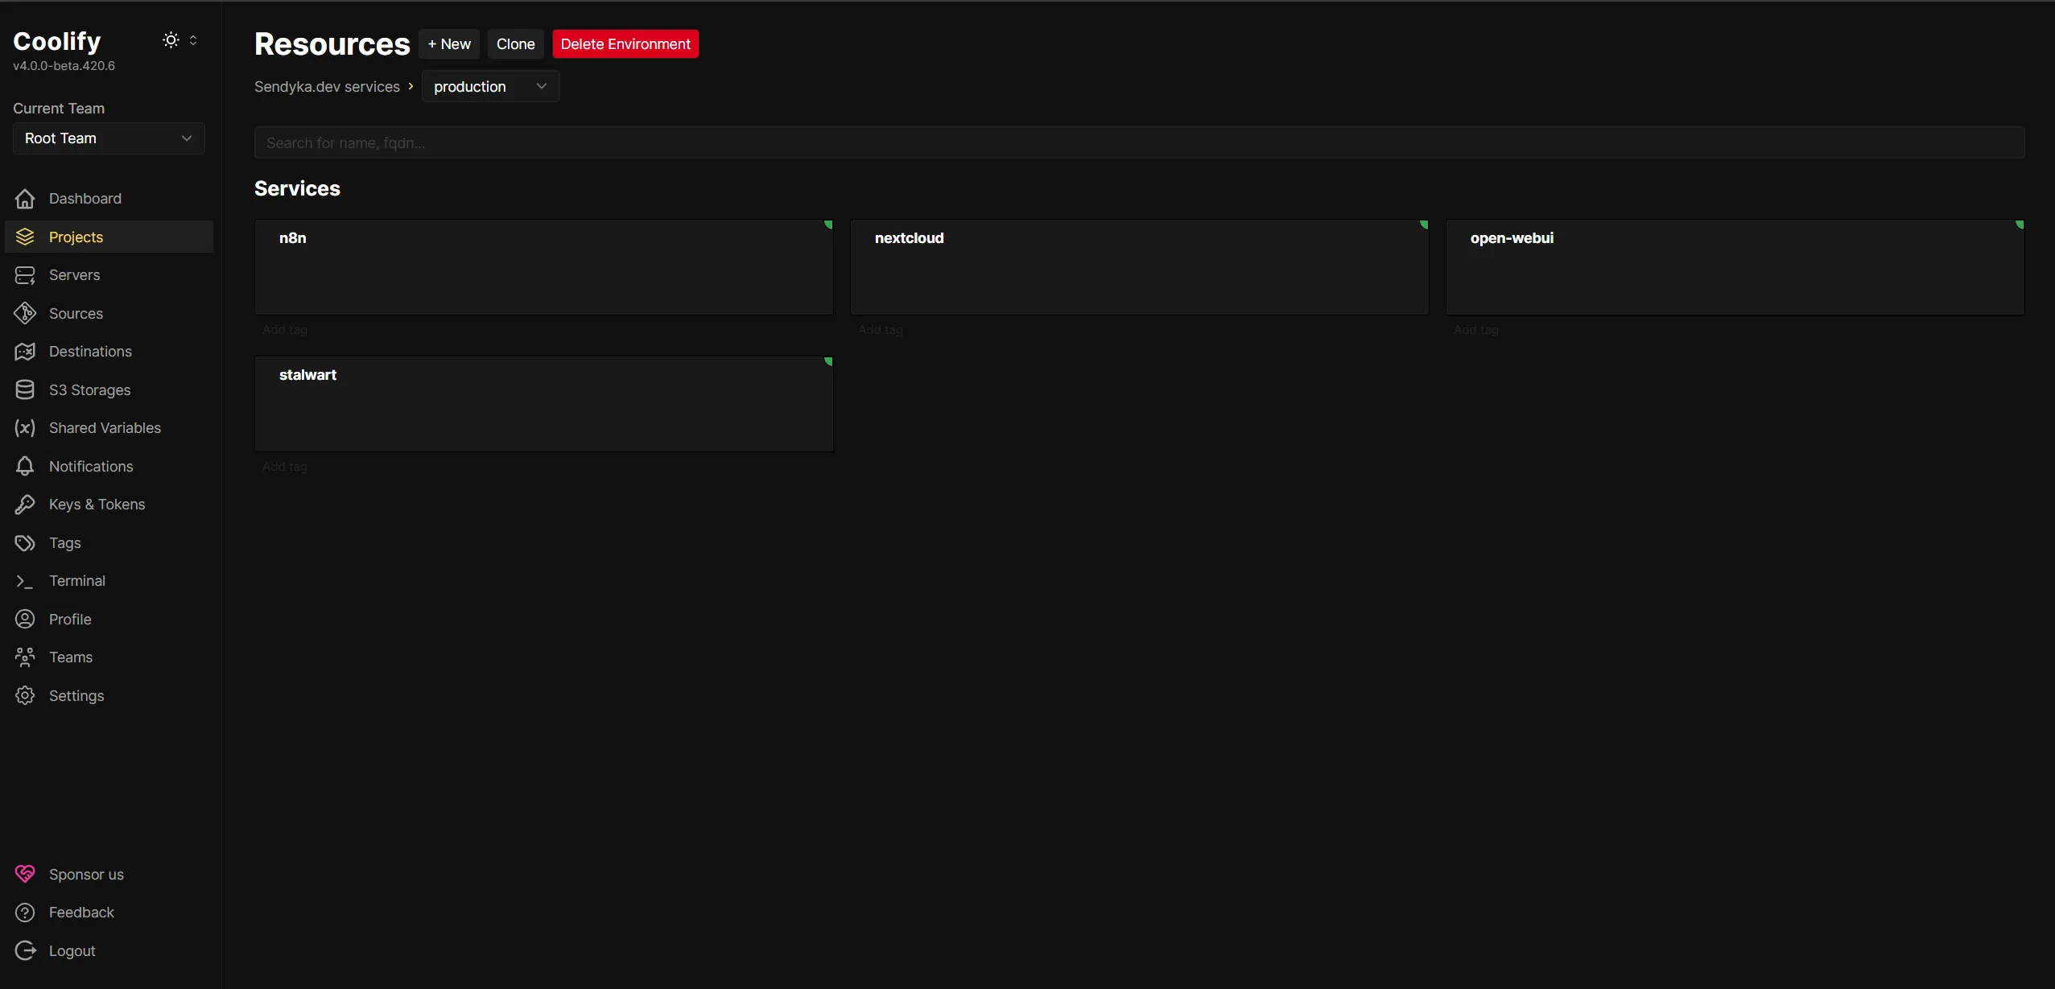This screenshot has height=989, width=2055.
Task: Toggle light/dark theme with the sun icon
Action: pyautogui.click(x=169, y=39)
